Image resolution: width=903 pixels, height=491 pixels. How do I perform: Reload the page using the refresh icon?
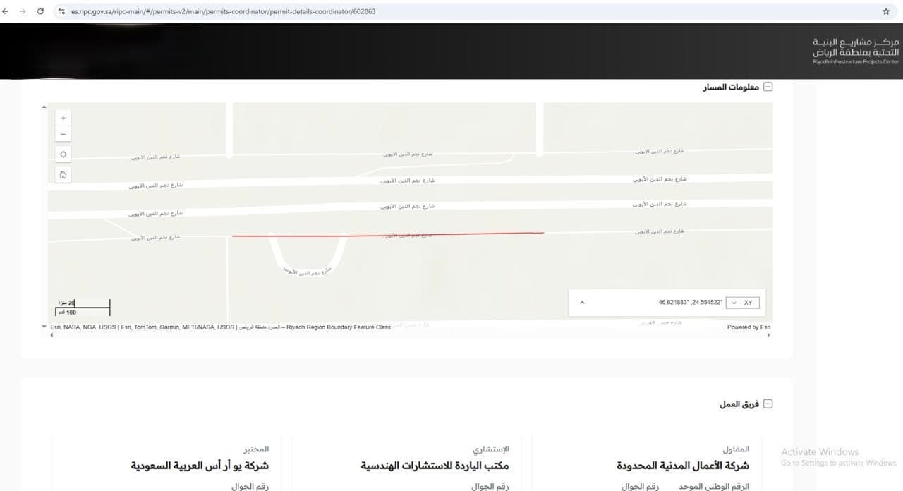40,11
